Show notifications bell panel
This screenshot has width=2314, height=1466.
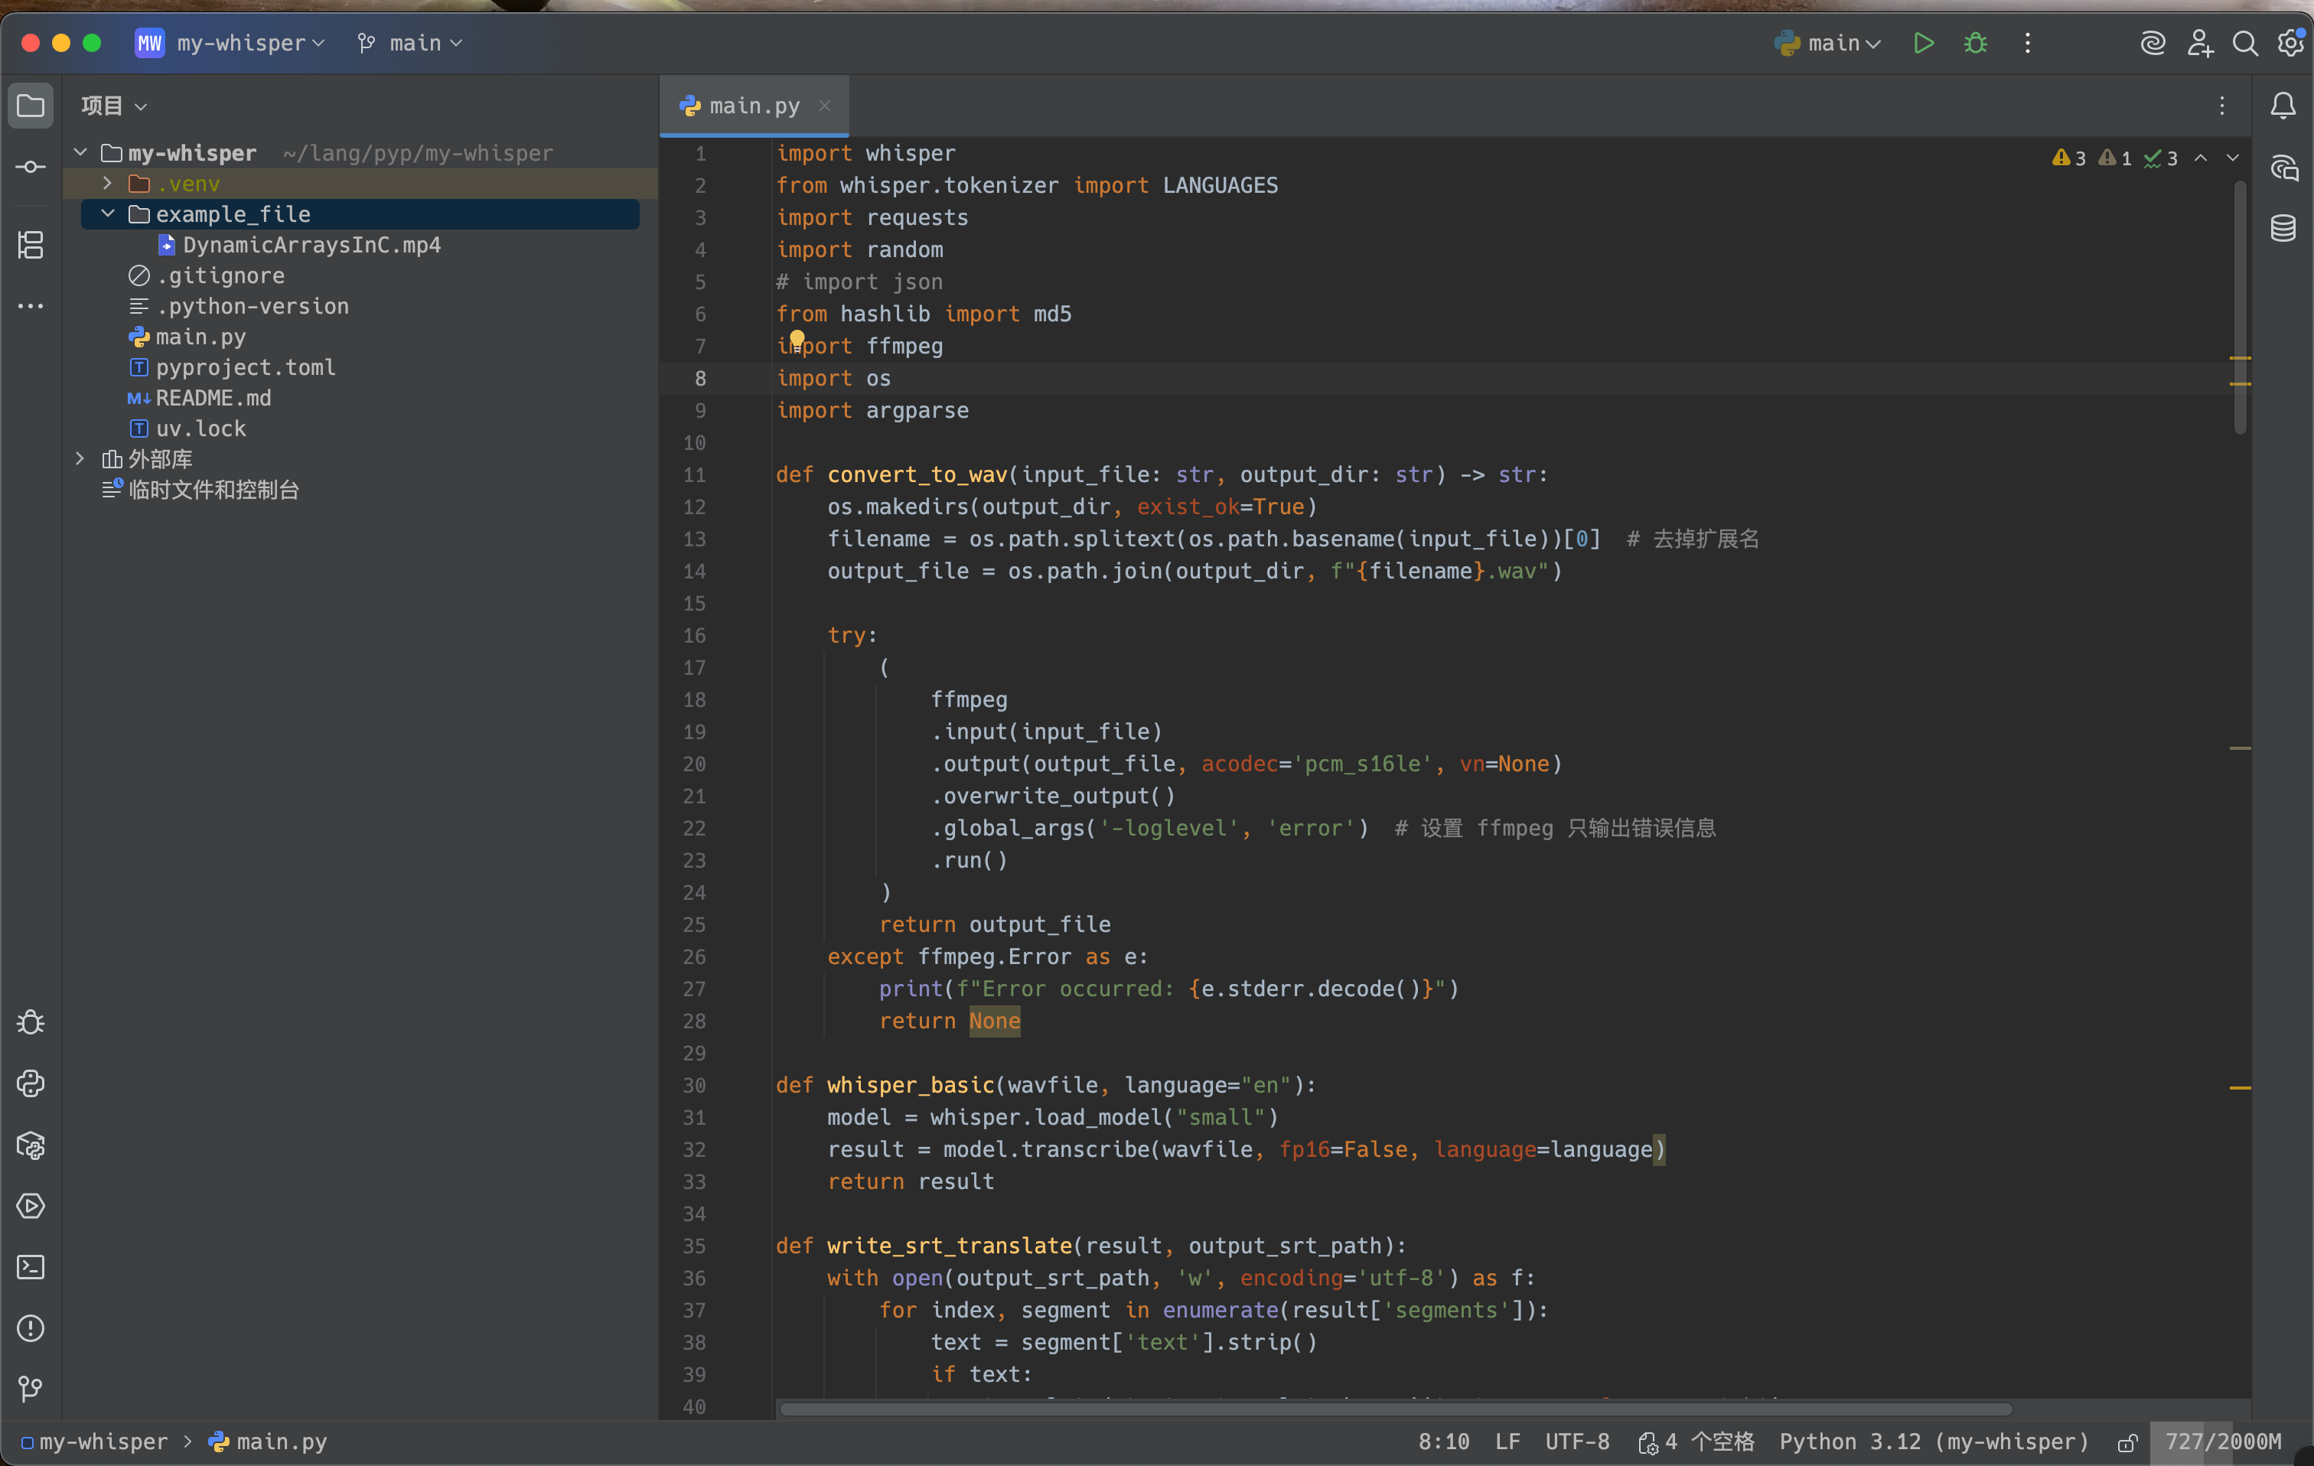click(2283, 106)
